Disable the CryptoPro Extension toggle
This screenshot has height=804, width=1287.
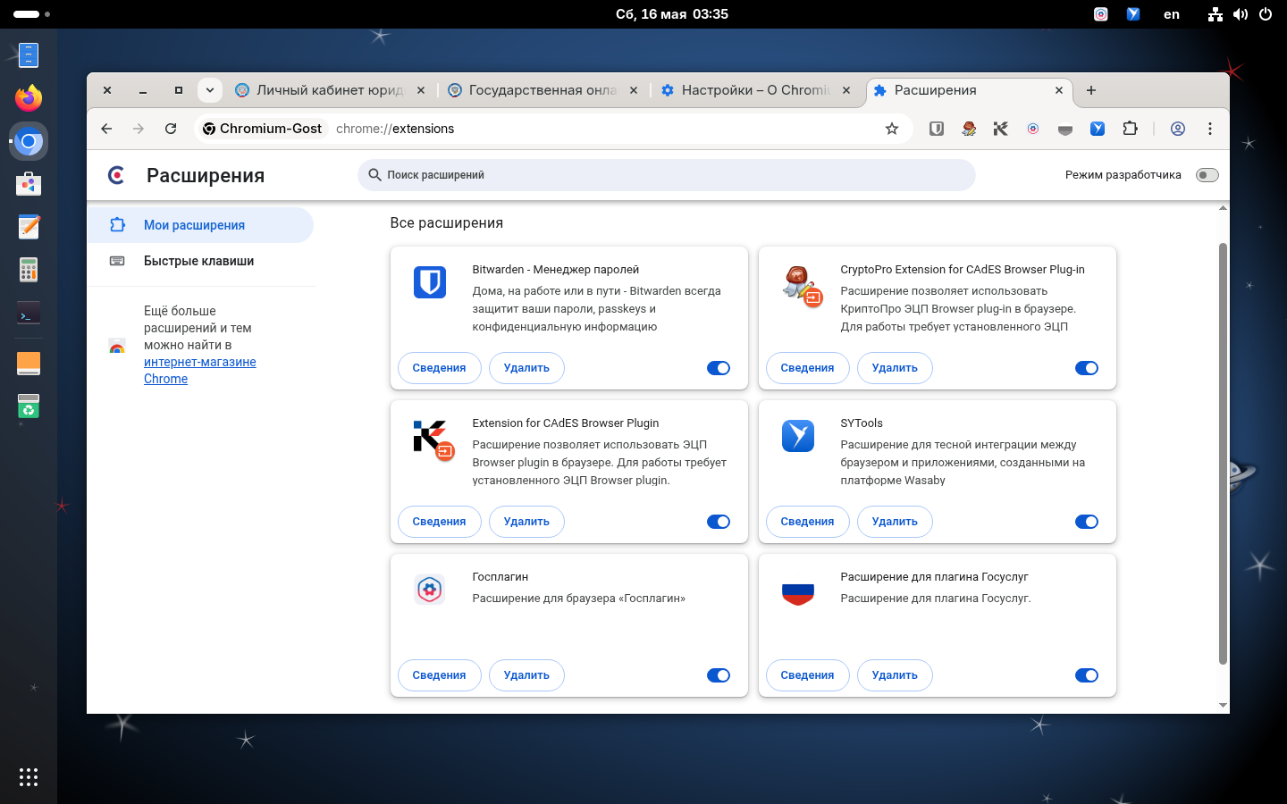click(x=1087, y=368)
